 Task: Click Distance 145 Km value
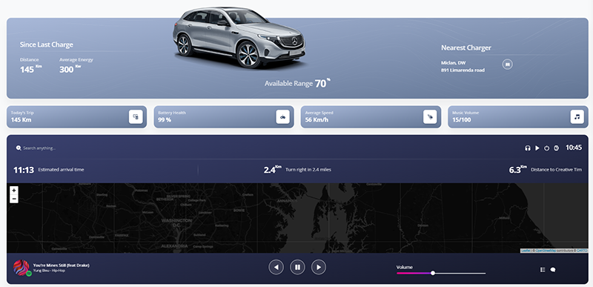click(x=30, y=69)
